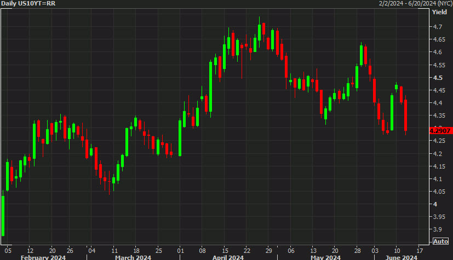Click the 25 date tick in March
Image resolution: width=453 pixels, height=260 pixels.
[159, 251]
